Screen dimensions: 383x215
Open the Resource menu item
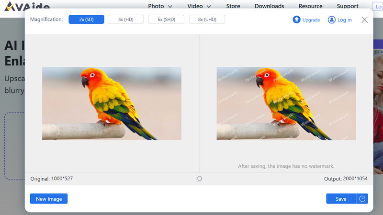(x=310, y=6)
